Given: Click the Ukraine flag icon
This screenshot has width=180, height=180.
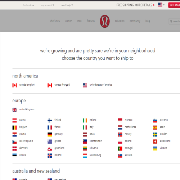Looking at the screenshot, I should point(155,149).
